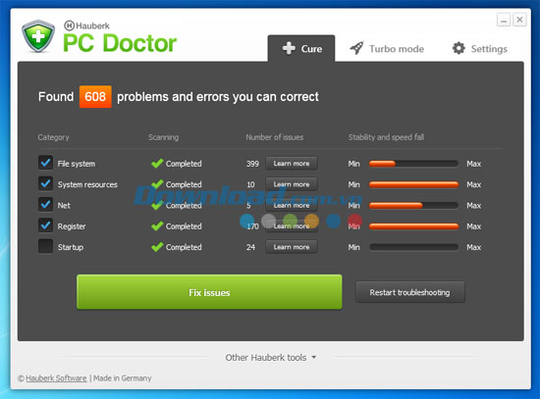Open the Hauberk Software link
Image resolution: width=540 pixels, height=399 pixels.
(56, 378)
